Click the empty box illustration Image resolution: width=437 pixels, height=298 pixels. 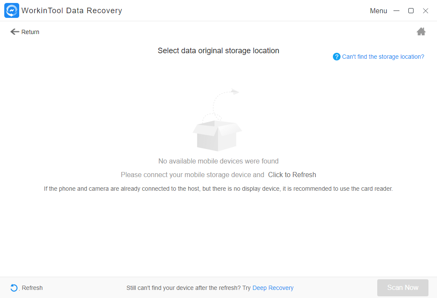217,120
